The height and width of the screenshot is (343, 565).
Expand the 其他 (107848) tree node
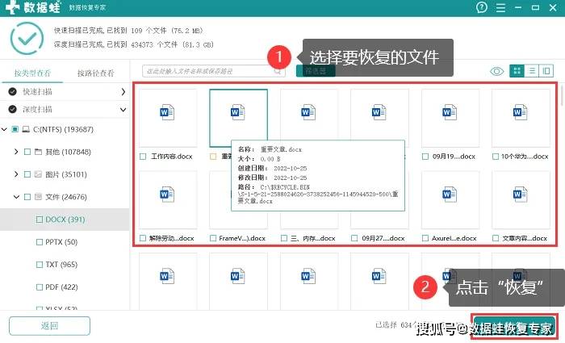(16, 152)
